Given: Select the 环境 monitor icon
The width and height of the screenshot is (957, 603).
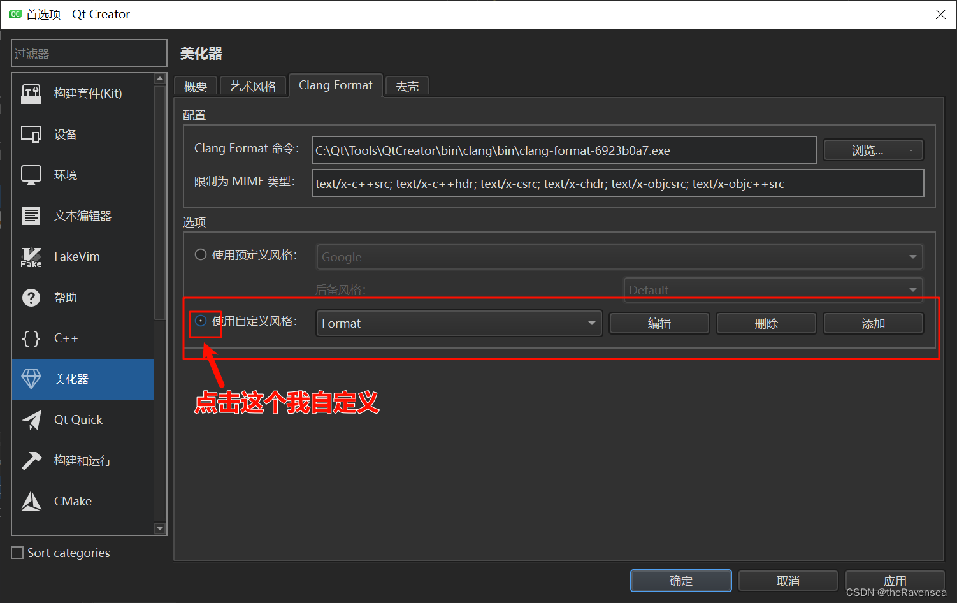Looking at the screenshot, I should point(31,175).
